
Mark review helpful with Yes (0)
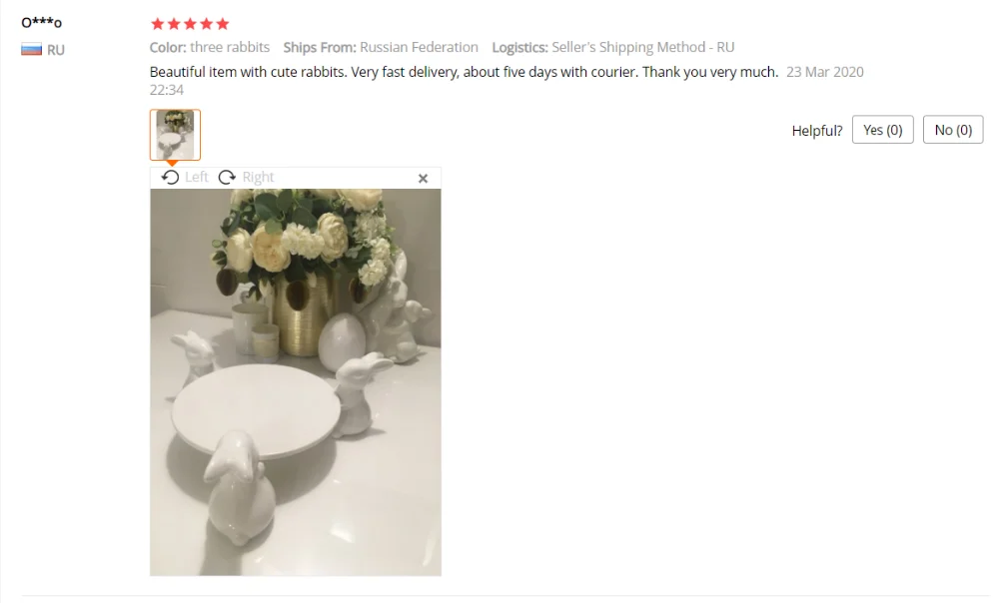(x=882, y=130)
